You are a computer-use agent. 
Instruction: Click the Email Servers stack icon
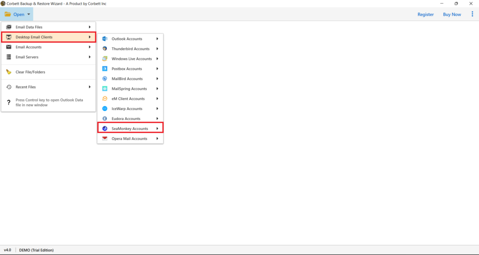9,57
